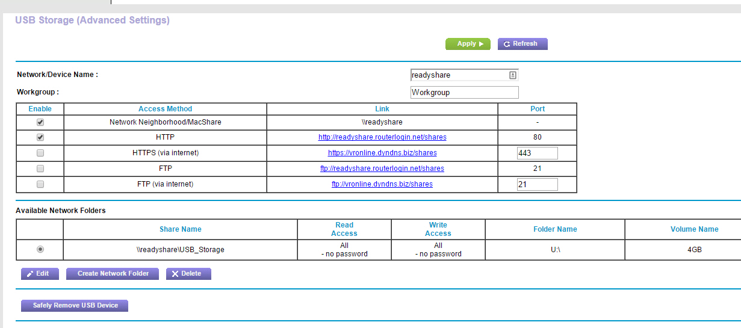Click Create Network Folder button
This screenshot has height=328, width=741.
pyautogui.click(x=113, y=274)
